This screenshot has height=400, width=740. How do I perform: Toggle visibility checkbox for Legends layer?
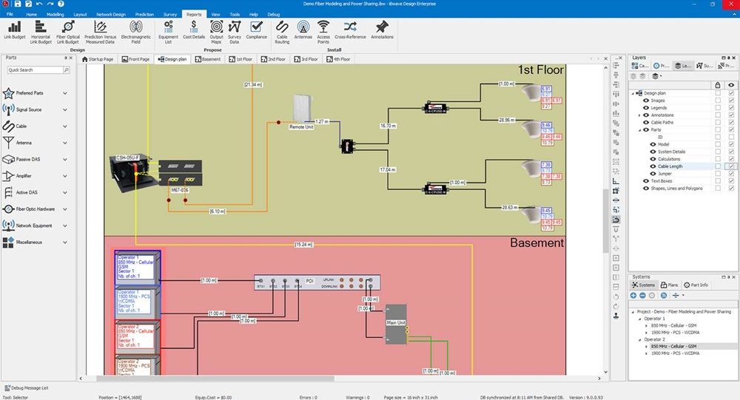(x=731, y=107)
